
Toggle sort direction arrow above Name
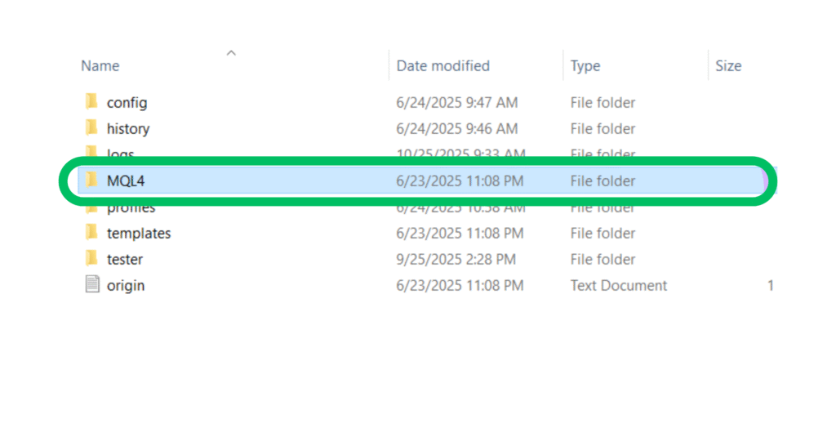point(231,53)
